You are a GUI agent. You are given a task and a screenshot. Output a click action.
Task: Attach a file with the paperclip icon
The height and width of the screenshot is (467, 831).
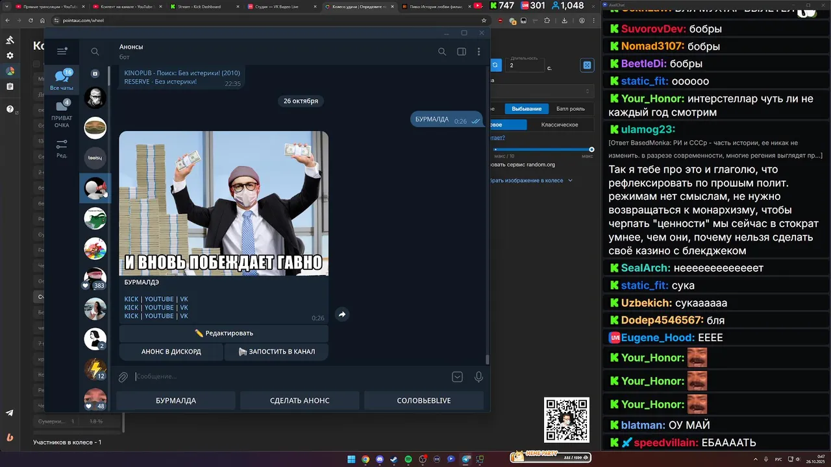pyautogui.click(x=123, y=377)
